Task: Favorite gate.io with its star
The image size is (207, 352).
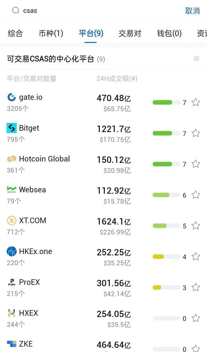Action: [x=196, y=102]
